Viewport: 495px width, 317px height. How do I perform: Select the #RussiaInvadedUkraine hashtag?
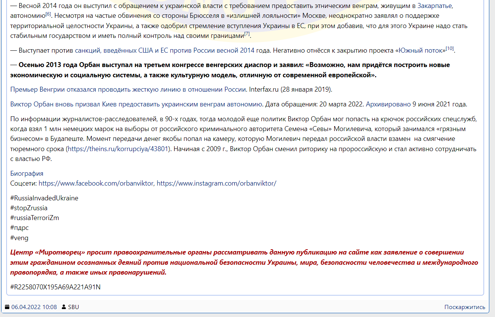[44, 198]
